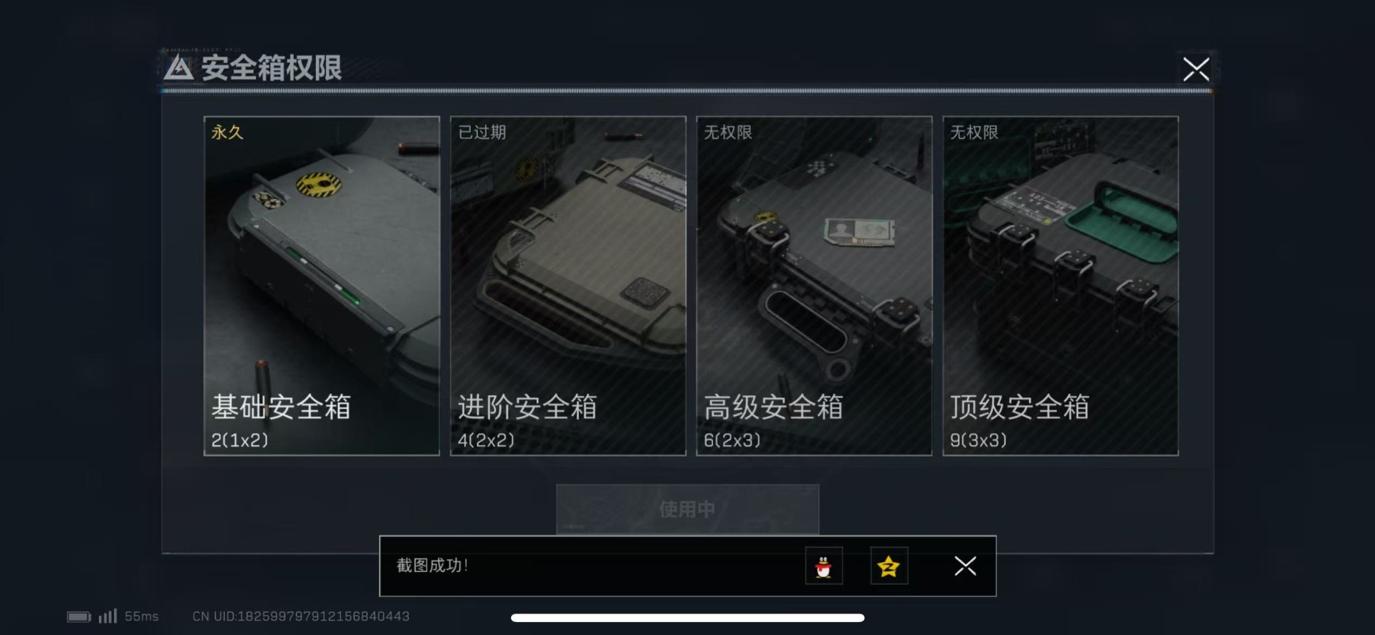This screenshot has height=635, width=1375.
Task: Click the 使用中 button
Action: pos(688,509)
